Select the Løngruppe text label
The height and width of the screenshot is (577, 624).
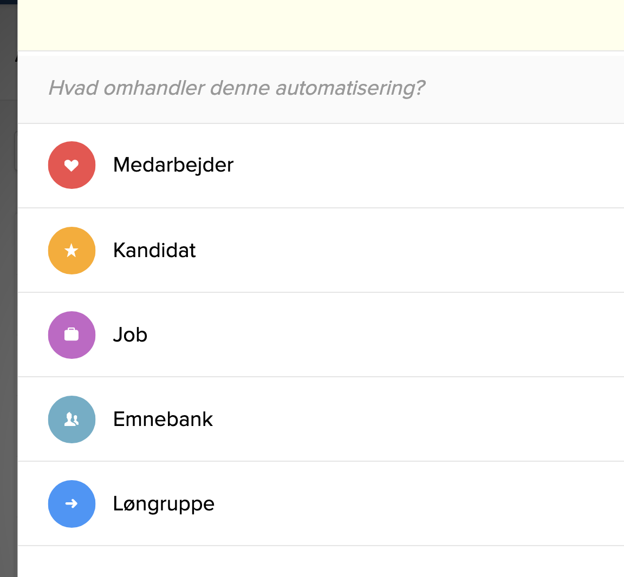point(164,504)
